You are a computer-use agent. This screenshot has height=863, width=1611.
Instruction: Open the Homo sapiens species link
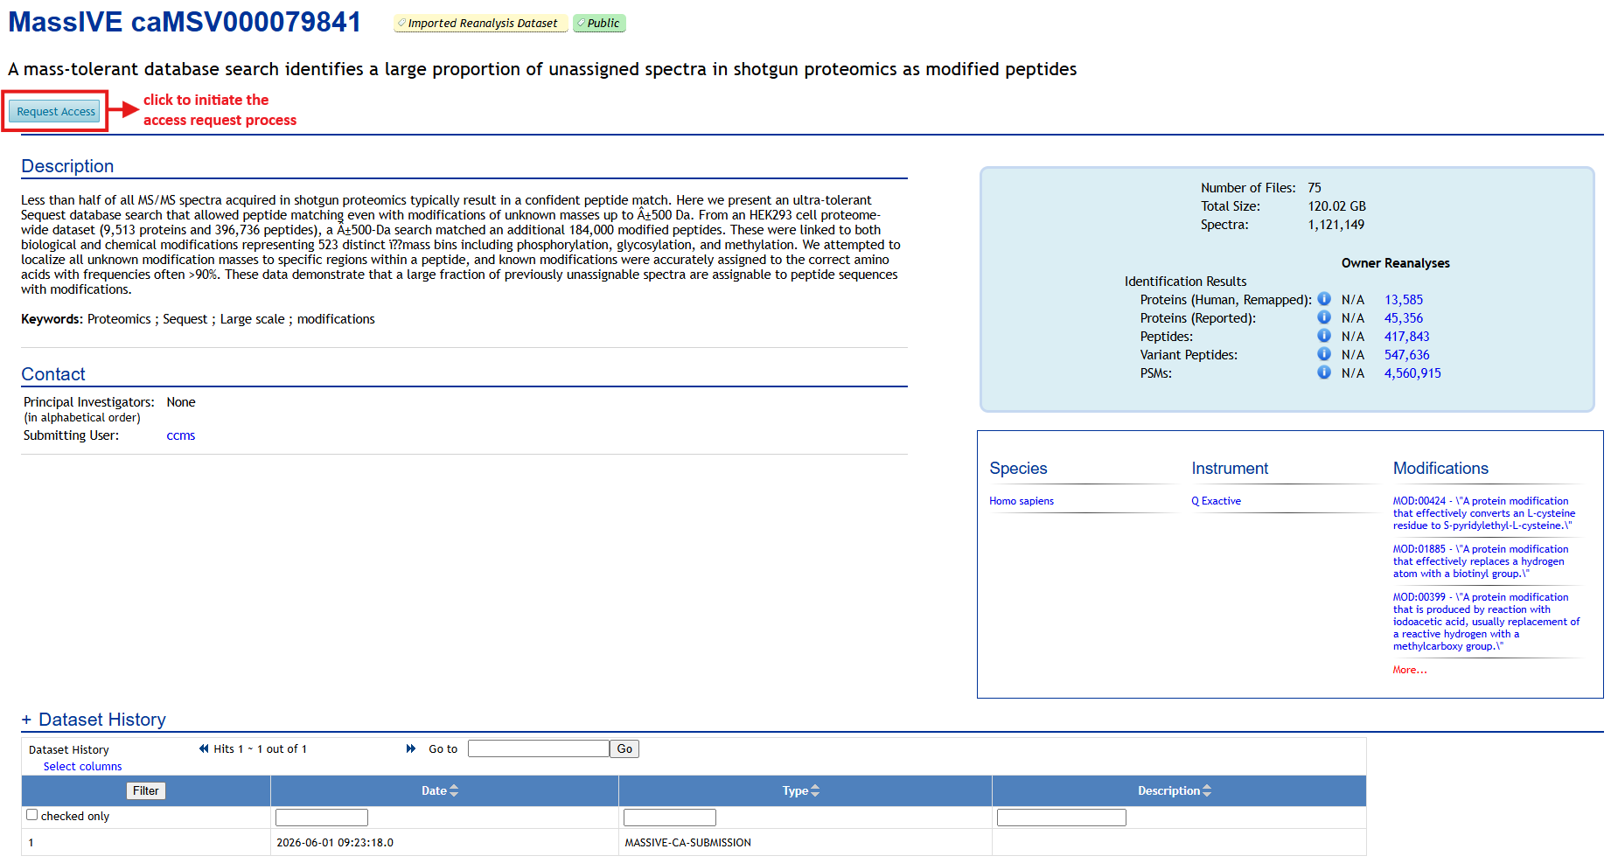click(1022, 501)
